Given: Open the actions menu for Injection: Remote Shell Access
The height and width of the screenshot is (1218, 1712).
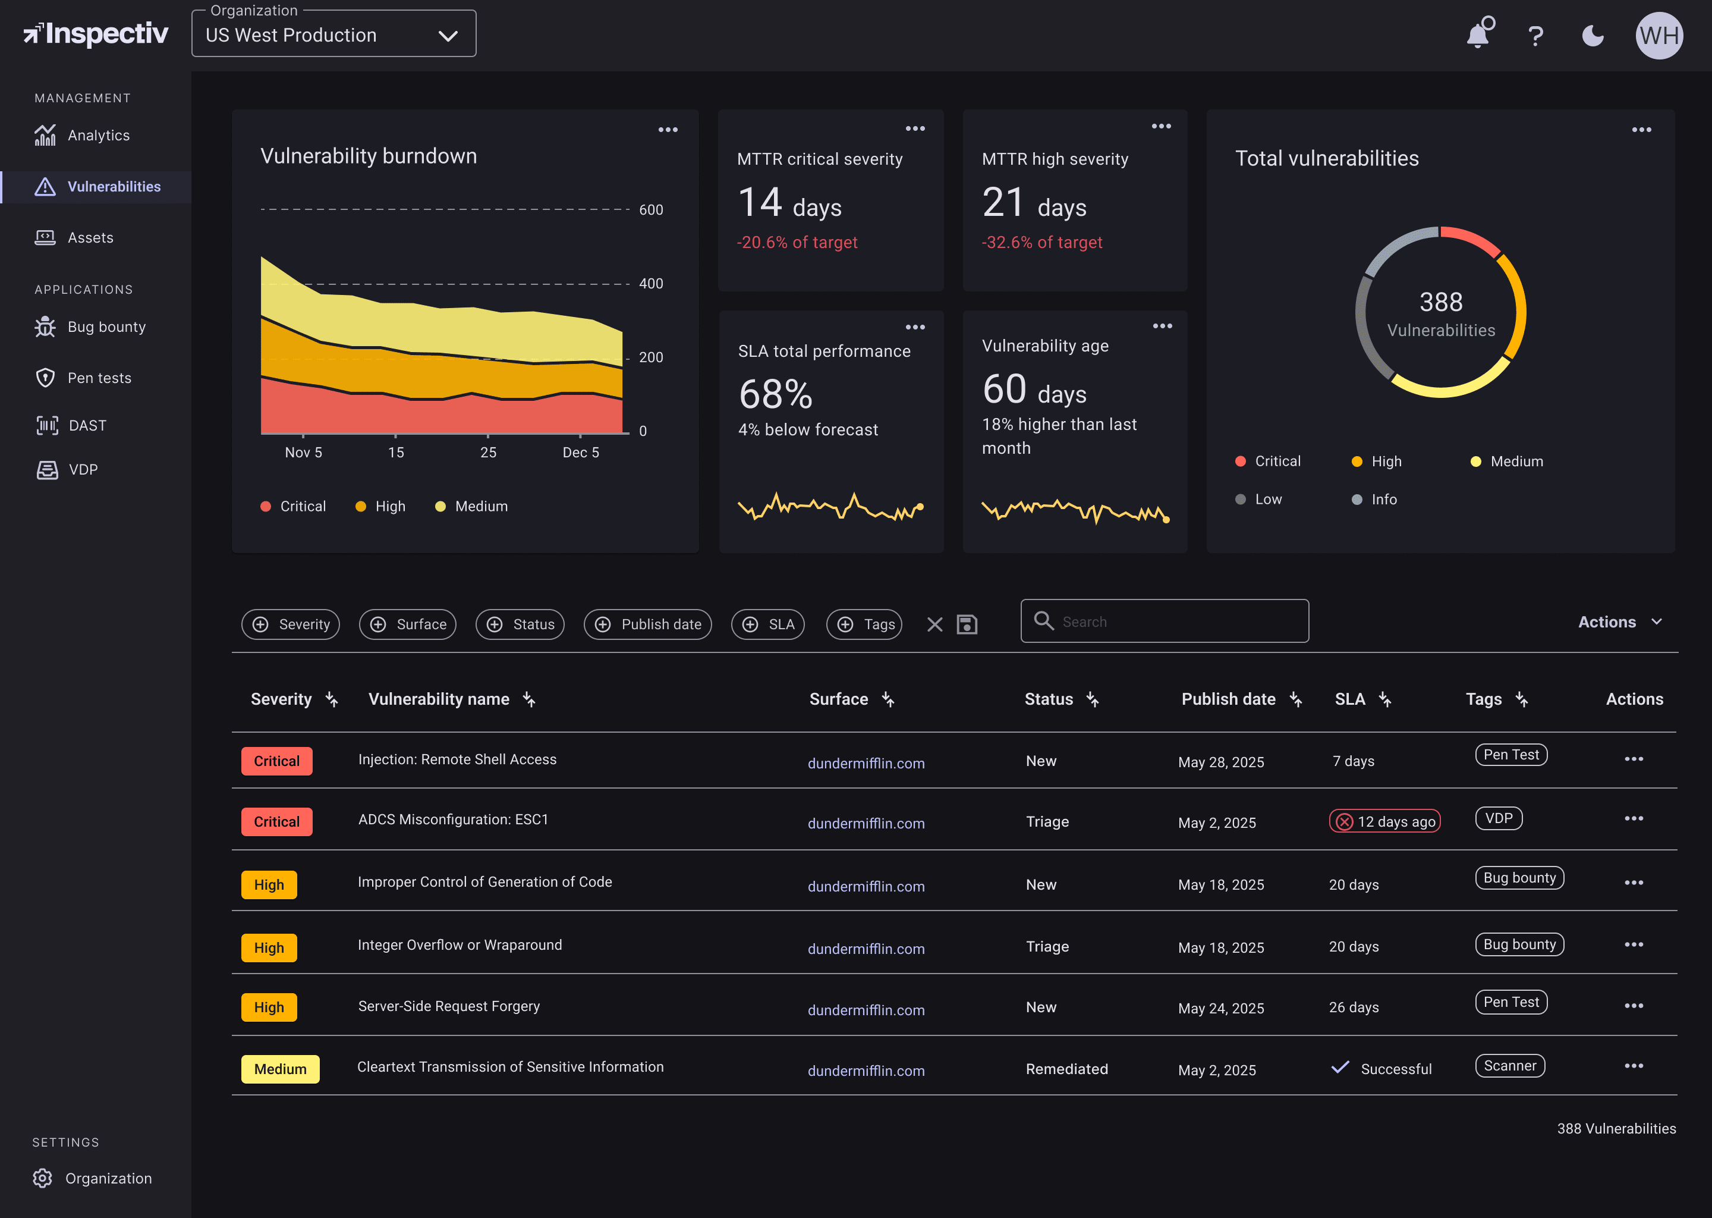Looking at the screenshot, I should [x=1634, y=759].
